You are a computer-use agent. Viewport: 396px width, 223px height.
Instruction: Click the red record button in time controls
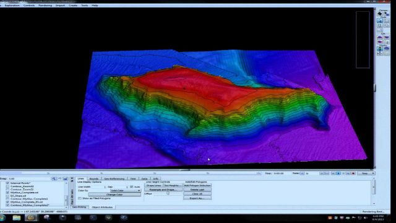353,173
